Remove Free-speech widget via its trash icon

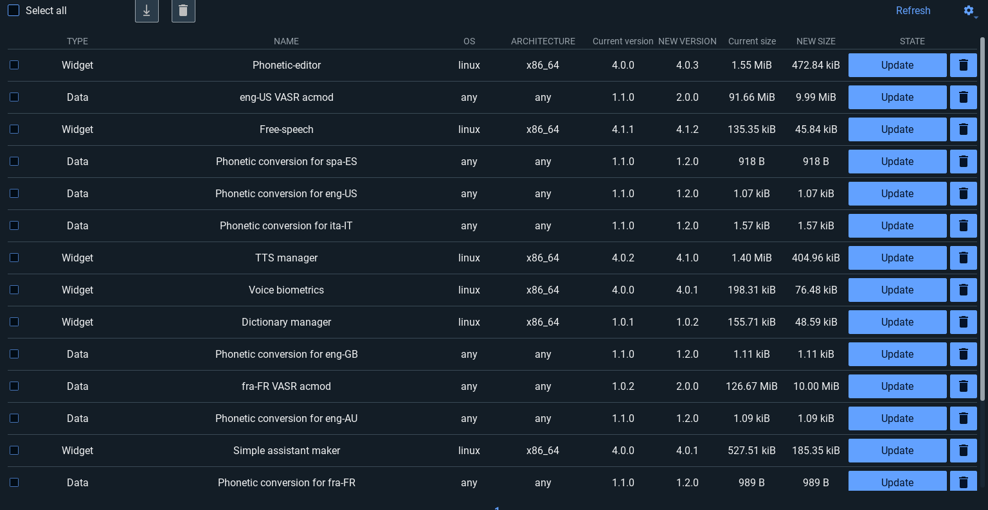coord(963,130)
